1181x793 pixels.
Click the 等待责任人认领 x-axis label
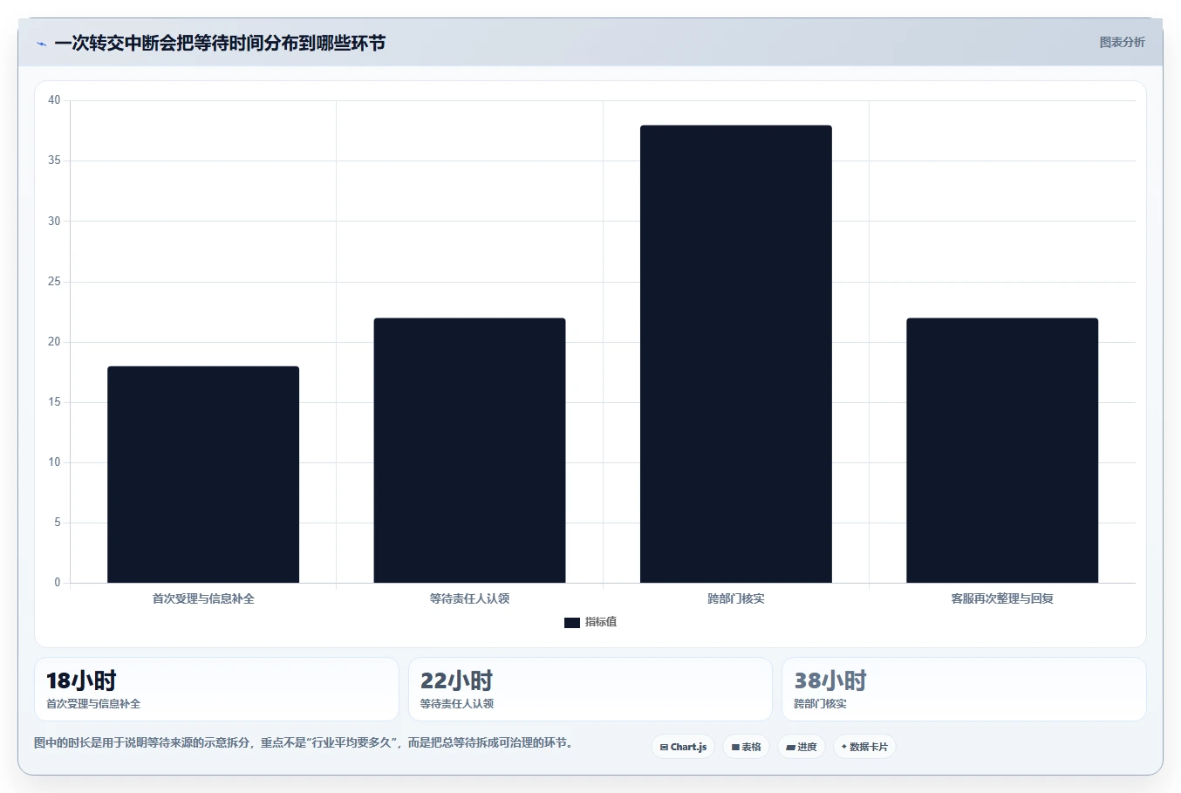[x=469, y=598]
